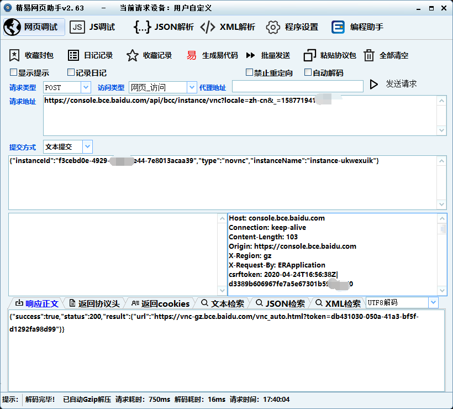Image resolution: width=453 pixels, height=409 pixels.
Task: Click 粘贴协议包 copy icon
Action: [310, 55]
